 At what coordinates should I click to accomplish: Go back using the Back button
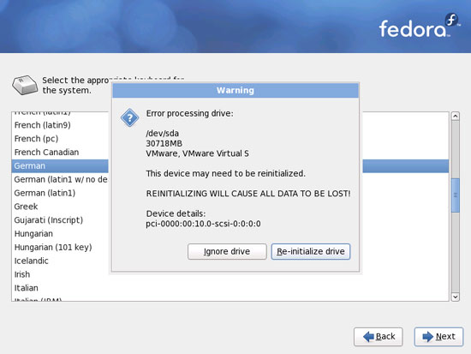pyautogui.click(x=379, y=337)
